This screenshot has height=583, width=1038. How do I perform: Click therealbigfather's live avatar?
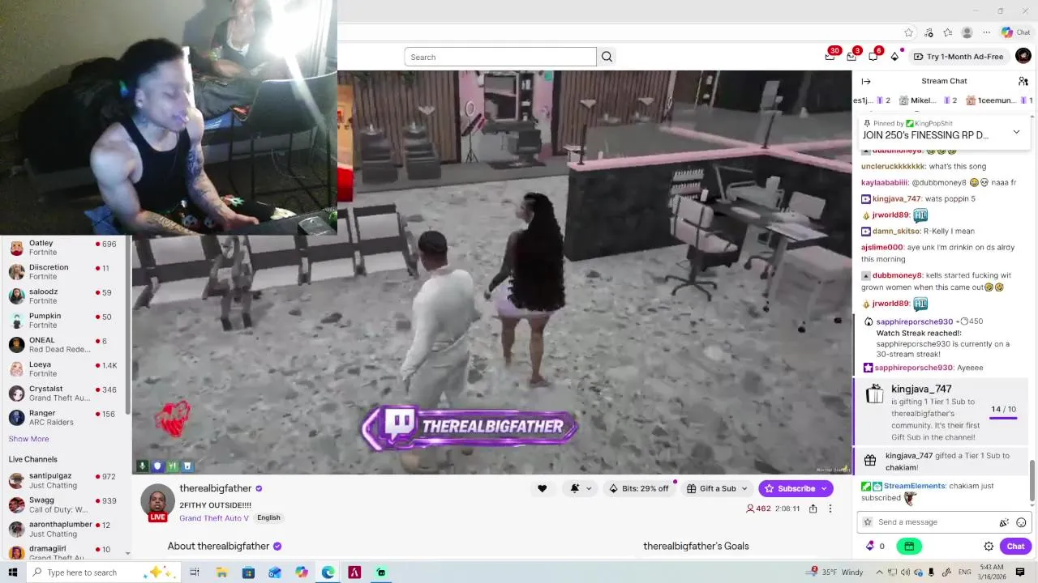157,503
